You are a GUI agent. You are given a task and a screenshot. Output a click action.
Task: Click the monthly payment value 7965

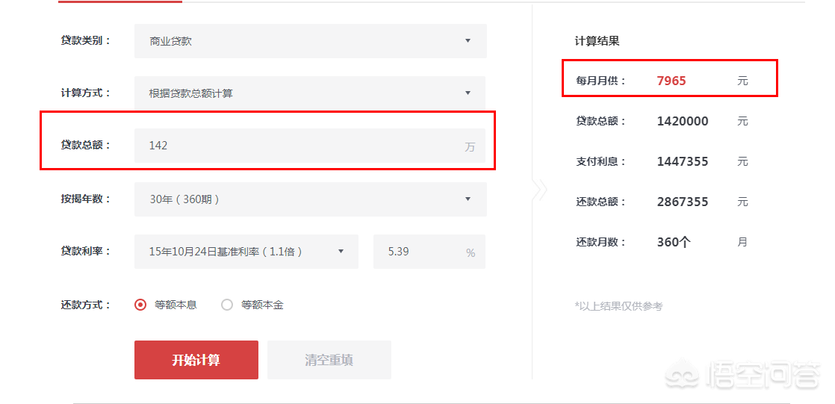coord(671,81)
